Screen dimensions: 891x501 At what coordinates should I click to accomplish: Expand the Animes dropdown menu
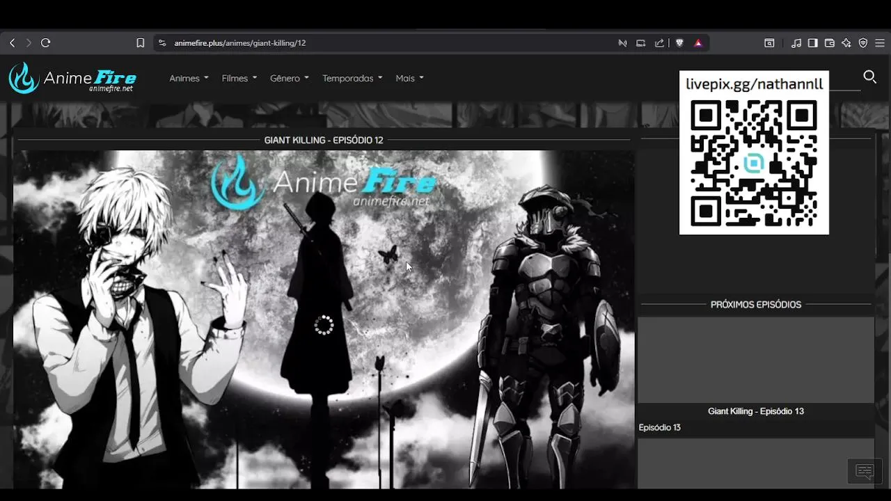(x=189, y=78)
